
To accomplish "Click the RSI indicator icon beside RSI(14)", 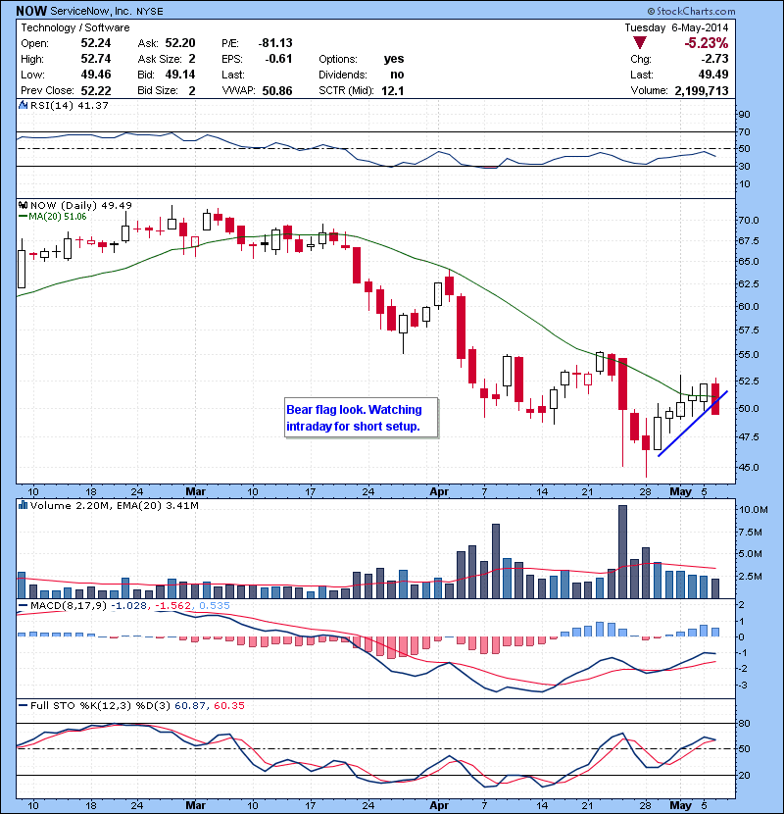I will tap(23, 105).
